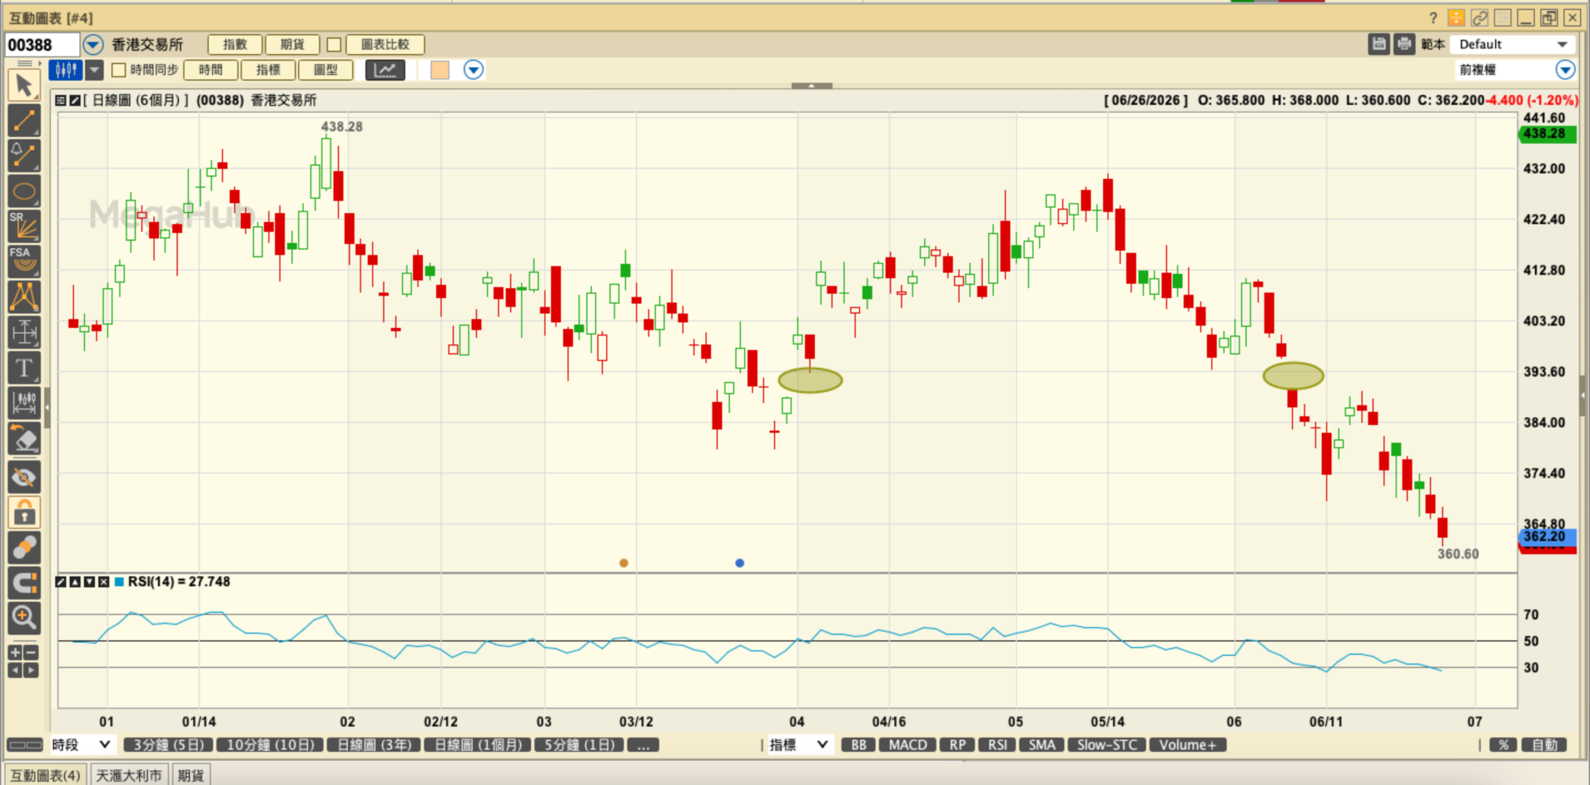The width and height of the screenshot is (1590, 785).
Task: Open the 期貨 bottom tab
Action: pyautogui.click(x=191, y=775)
